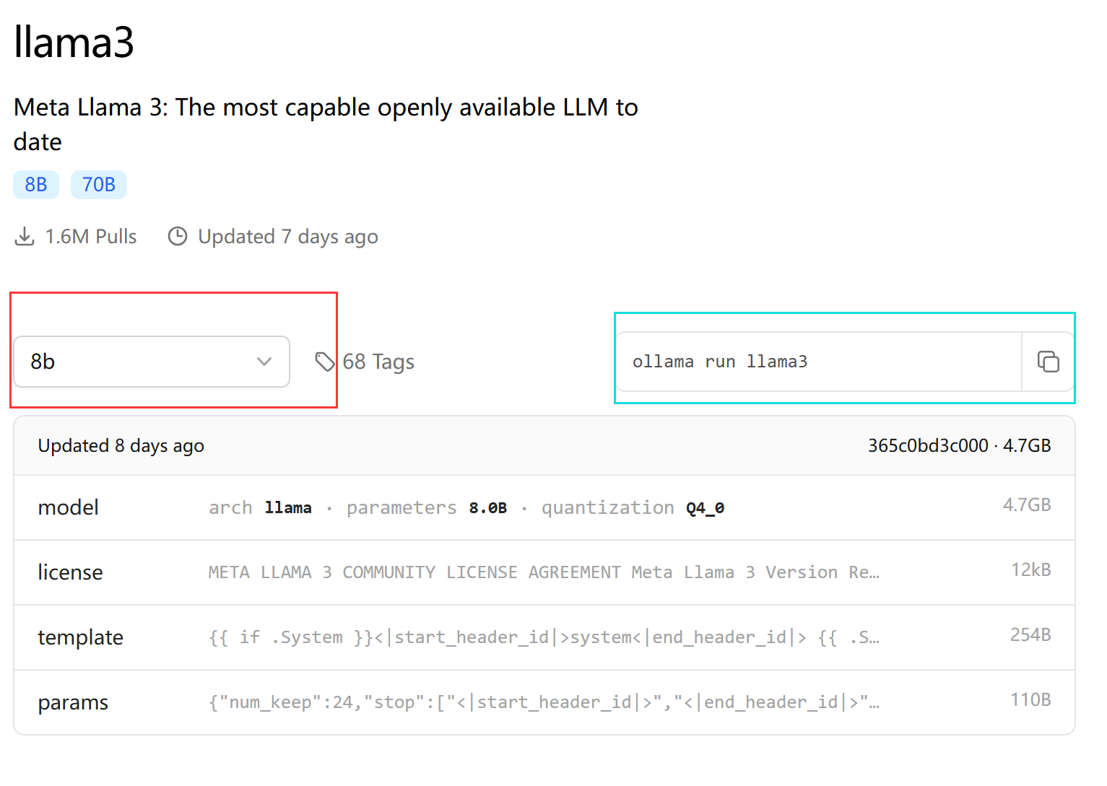Click the Q4_0 quantization value
This screenshot has width=1107, height=786.
click(x=705, y=508)
